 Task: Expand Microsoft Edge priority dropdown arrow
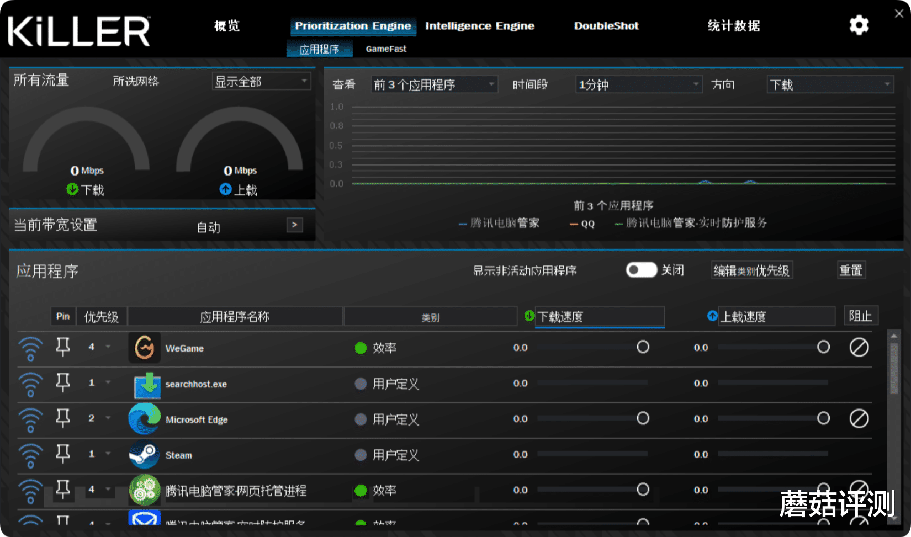coord(108,418)
